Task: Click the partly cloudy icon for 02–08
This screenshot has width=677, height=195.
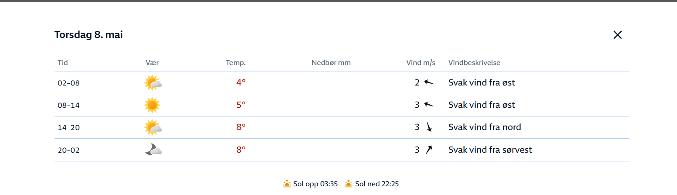Action: [153, 83]
